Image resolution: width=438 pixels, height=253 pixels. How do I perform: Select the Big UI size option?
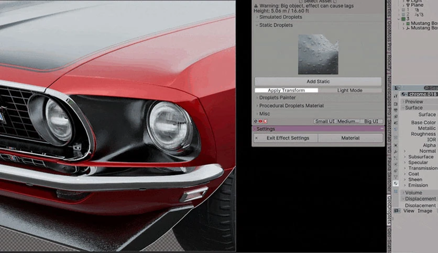pyautogui.click(x=371, y=121)
